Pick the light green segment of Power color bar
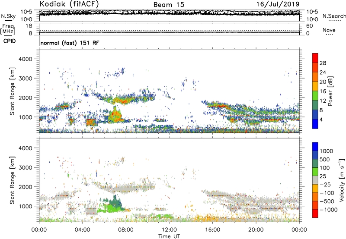Image resolution: width=346 pixels, height=239 pixels. [315, 96]
